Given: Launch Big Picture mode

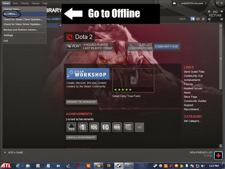Looking at the screenshot, I should [215, 15].
